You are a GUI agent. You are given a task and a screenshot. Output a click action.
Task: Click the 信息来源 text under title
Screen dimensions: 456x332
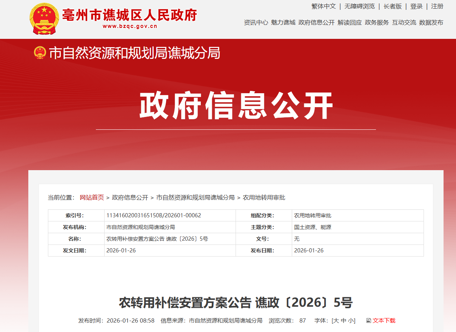[211, 321]
